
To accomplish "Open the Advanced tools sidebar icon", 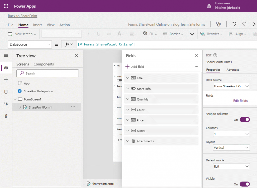I will (x=6, y=116).
